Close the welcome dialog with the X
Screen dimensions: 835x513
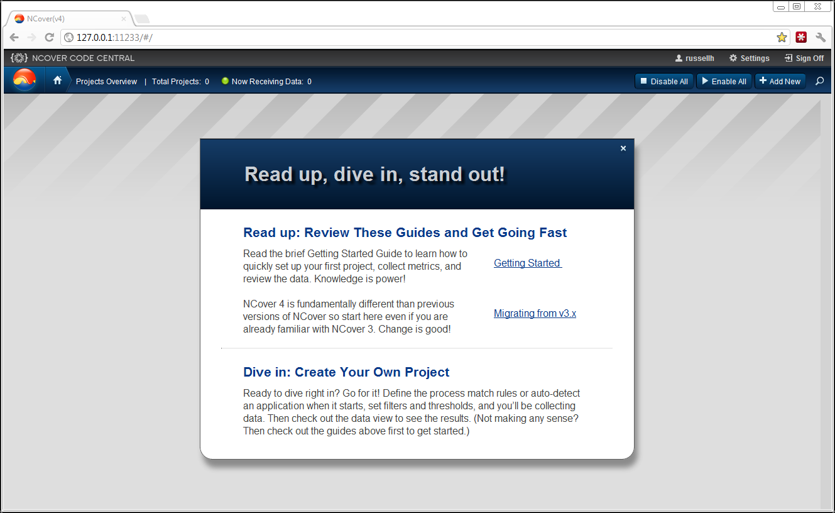point(623,148)
